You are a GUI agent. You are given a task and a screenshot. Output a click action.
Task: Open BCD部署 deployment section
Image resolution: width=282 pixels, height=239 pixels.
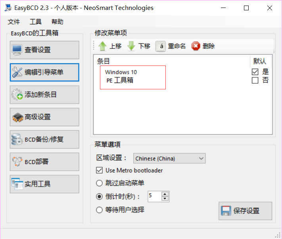point(44,162)
